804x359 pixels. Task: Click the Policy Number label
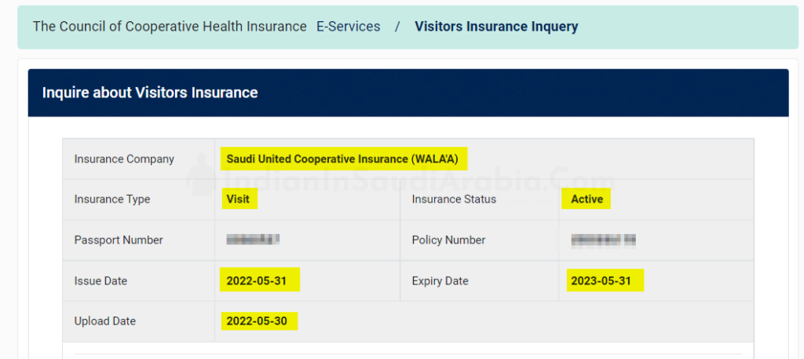tap(448, 240)
